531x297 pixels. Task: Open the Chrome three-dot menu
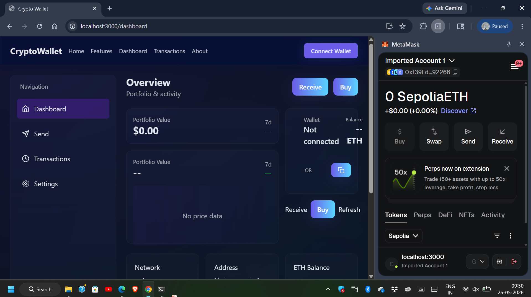[522, 26]
